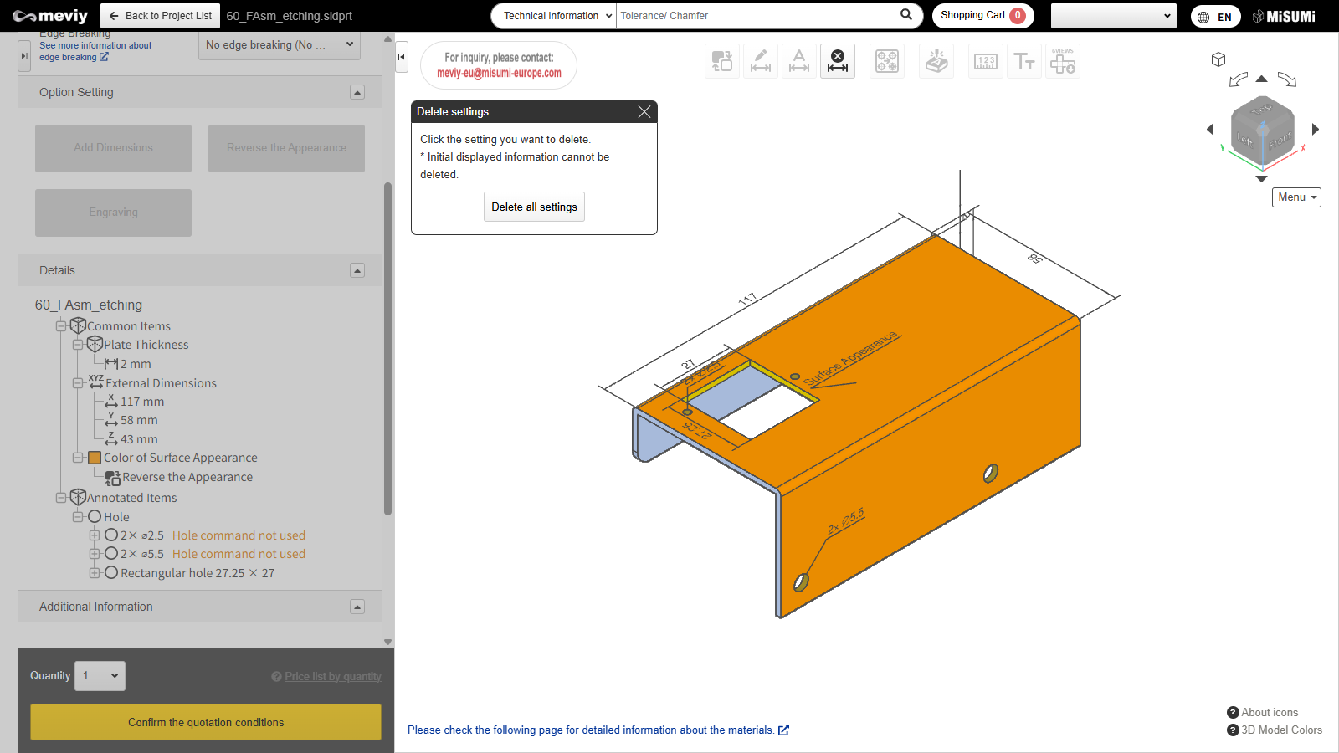Click the hole pattern conversion icon
The image size is (1339, 753).
[886, 61]
